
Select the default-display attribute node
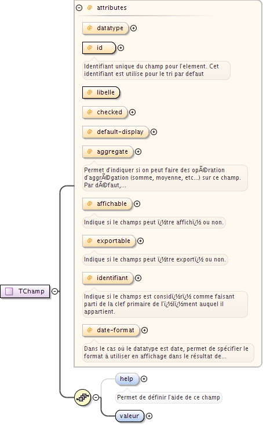coord(116,132)
